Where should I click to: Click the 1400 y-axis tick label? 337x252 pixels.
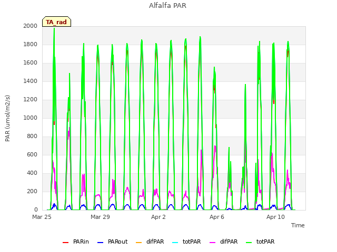pos(31,81)
